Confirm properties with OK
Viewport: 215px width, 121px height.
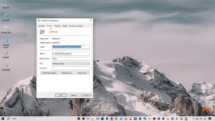61,95
